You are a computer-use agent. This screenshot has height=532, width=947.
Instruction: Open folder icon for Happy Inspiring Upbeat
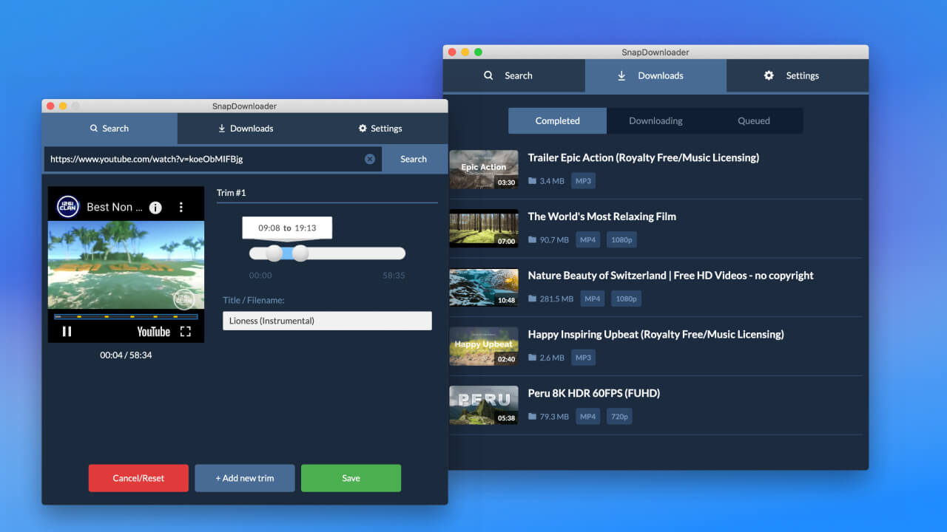pyautogui.click(x=533, y=358)
